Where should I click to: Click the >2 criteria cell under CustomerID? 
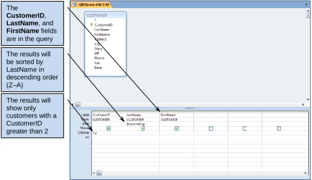pos(108,133)
